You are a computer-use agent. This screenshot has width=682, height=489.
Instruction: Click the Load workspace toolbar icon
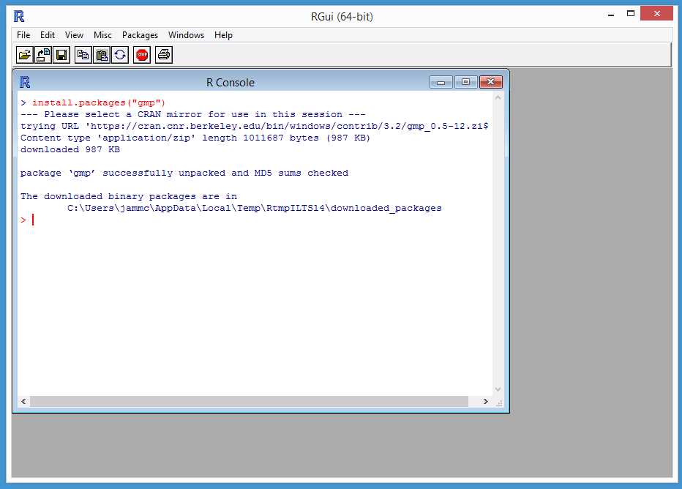pyautogui.click(x=43, y=55)
